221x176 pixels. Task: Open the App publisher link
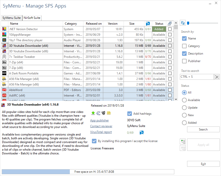tap(99, 120)
